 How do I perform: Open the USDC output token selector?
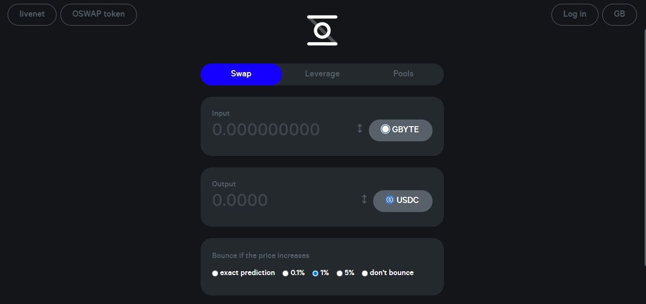[x=403, y=201]
